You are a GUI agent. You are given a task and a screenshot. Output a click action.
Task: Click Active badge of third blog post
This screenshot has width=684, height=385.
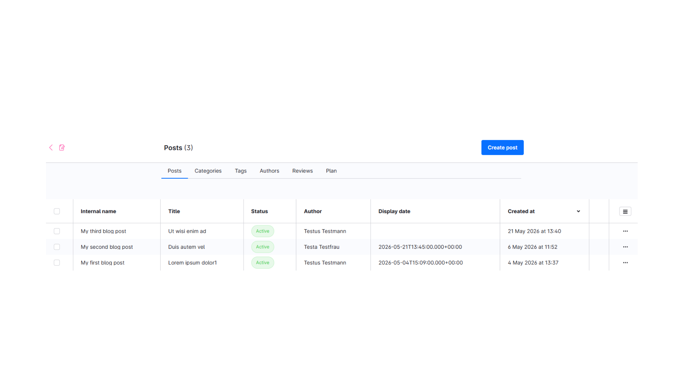pos(263,231)
